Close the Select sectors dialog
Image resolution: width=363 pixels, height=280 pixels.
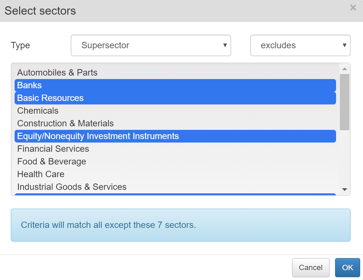click(x=353, y=8)
